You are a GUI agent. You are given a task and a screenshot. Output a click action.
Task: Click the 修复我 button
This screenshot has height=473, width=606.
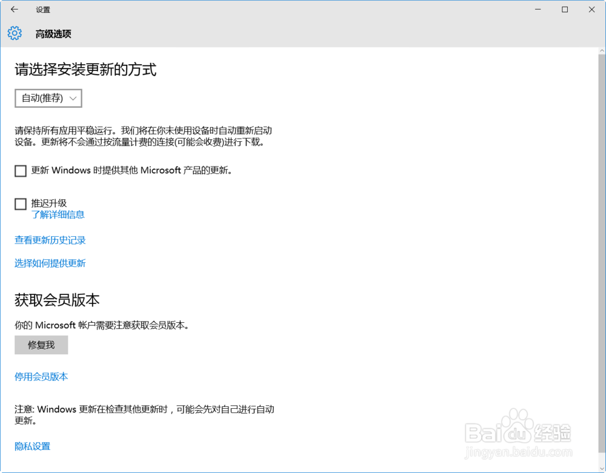[41, 345]
